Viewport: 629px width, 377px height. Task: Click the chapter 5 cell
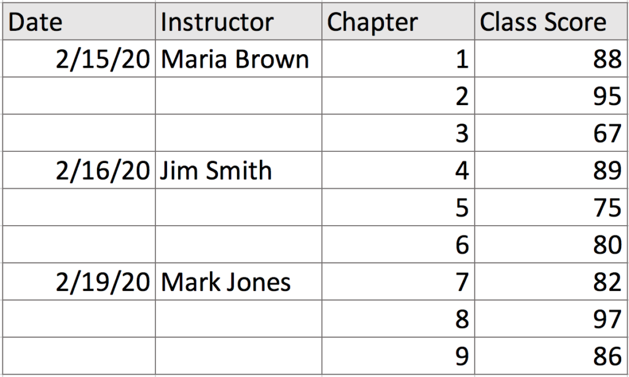click(397, 208)
